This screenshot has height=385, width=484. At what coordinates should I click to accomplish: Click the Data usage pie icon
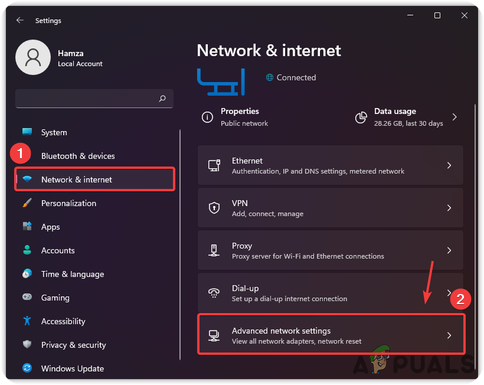coord(361,117)
